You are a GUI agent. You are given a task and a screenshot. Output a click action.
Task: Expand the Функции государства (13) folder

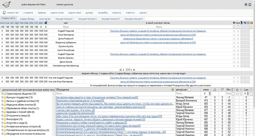click(3, 97)
